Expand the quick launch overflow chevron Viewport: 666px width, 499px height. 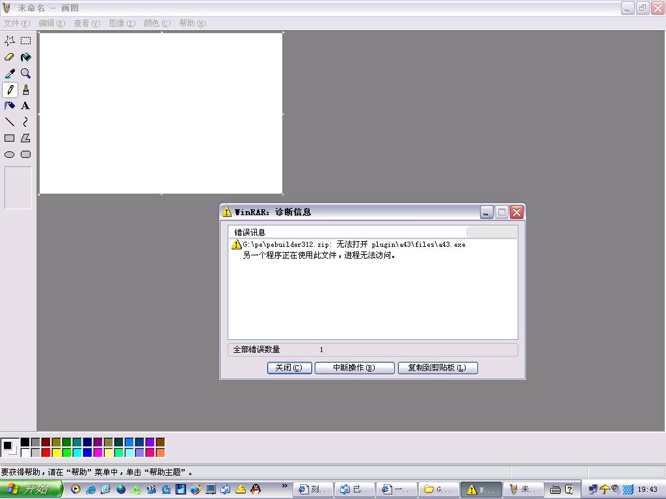coord(285,486)
